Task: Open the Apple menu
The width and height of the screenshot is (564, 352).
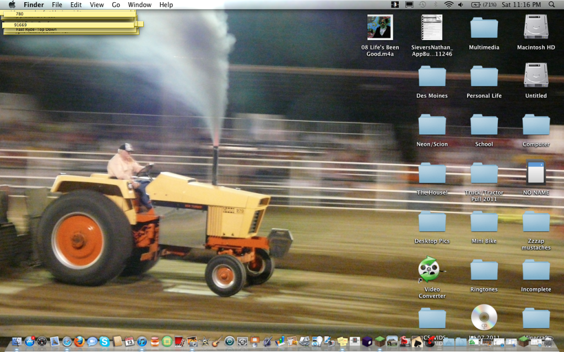Action: click(x=12, y=4)
